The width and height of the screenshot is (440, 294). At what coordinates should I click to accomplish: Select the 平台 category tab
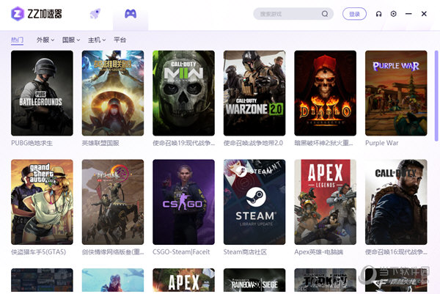(120, 40)
